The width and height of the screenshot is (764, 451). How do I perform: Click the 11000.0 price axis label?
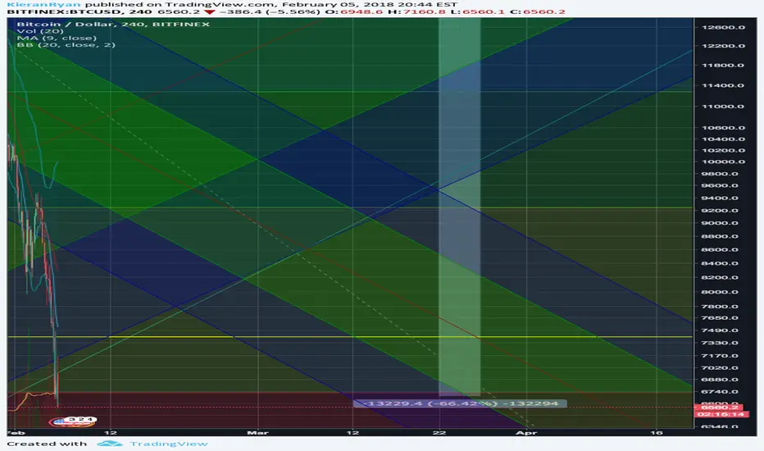(x=723, y=107)
